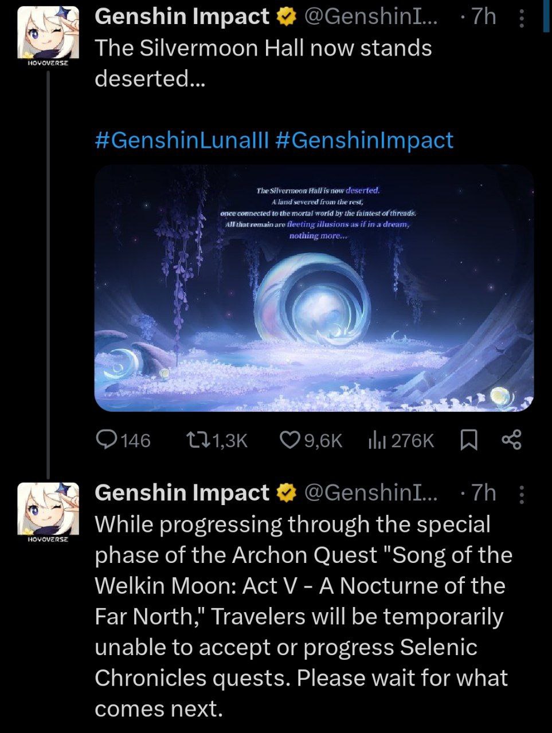Image resolution: width=552 pixels, height=733 pixels.
Task: Open more options on second tweet
Action: point(522,494)
